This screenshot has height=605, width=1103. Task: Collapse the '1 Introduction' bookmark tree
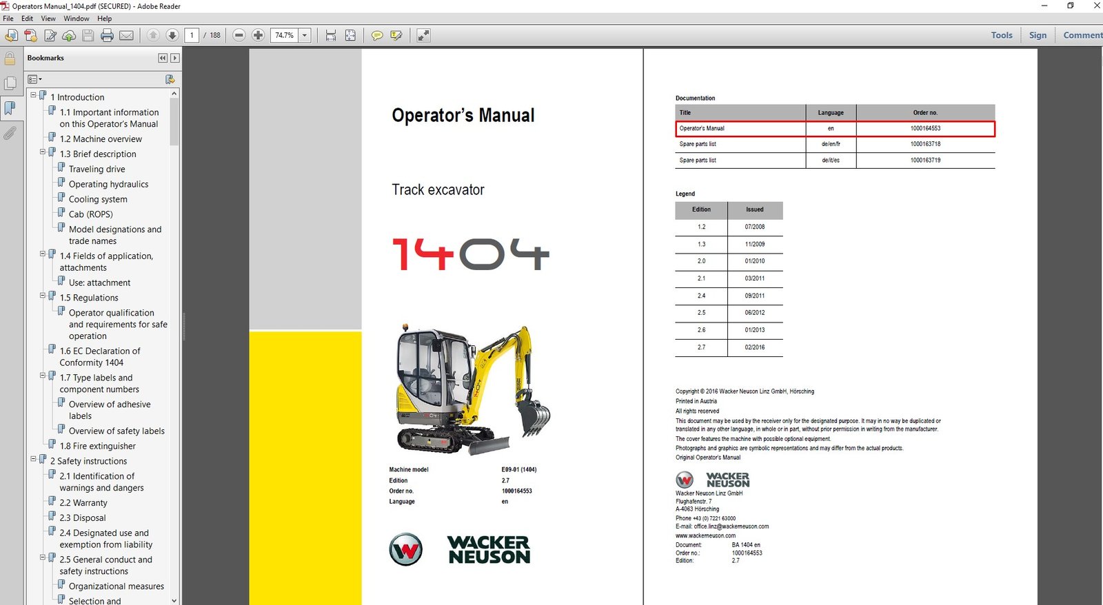[x=33, y=95]
